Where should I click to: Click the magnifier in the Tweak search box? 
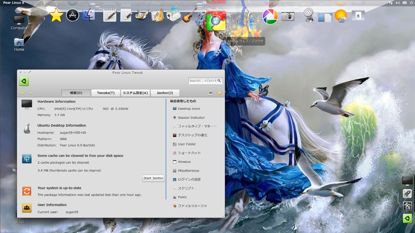[220, 81]
